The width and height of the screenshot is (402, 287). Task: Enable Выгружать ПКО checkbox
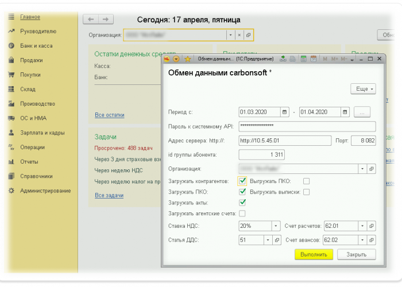(x=306, y=181)
